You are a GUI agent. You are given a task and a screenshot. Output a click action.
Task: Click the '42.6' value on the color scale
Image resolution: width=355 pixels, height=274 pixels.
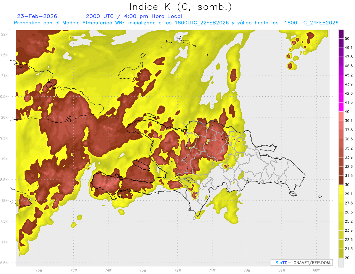point(349,93)
